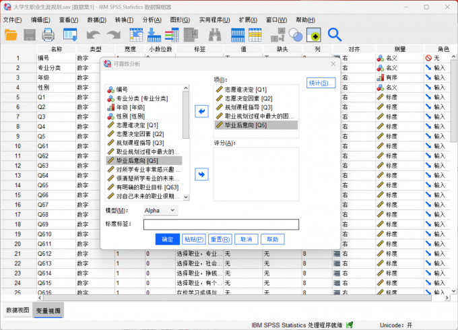Viewport: 458px width, 330px height.
Task: Open the 统计(S)... options button
Action: pos(321,83)
